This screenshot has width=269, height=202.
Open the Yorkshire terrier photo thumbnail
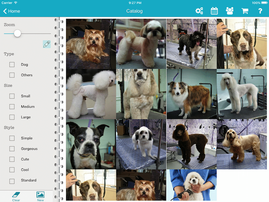tap(91, 44)
